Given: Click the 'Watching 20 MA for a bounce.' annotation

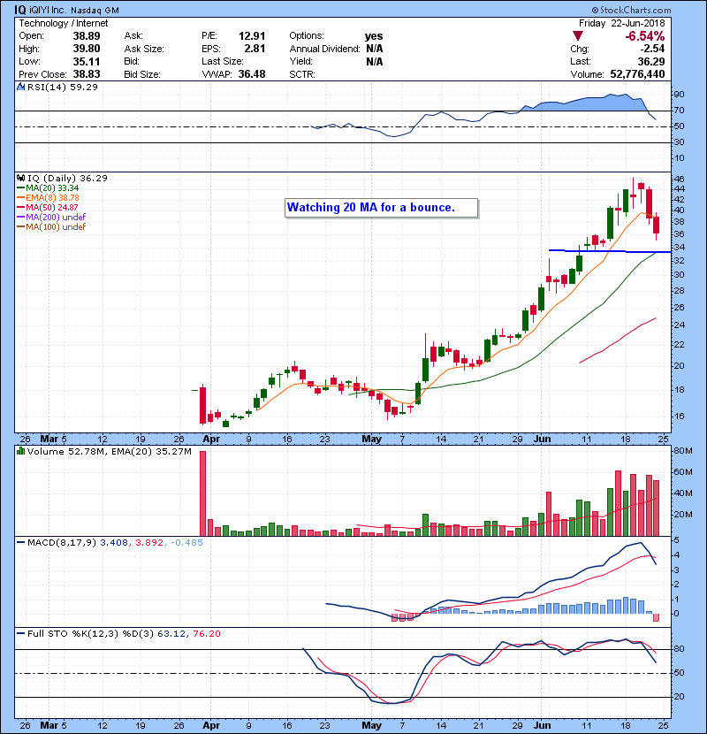Looking at the screenshot, I should click(x=382, y=208).
